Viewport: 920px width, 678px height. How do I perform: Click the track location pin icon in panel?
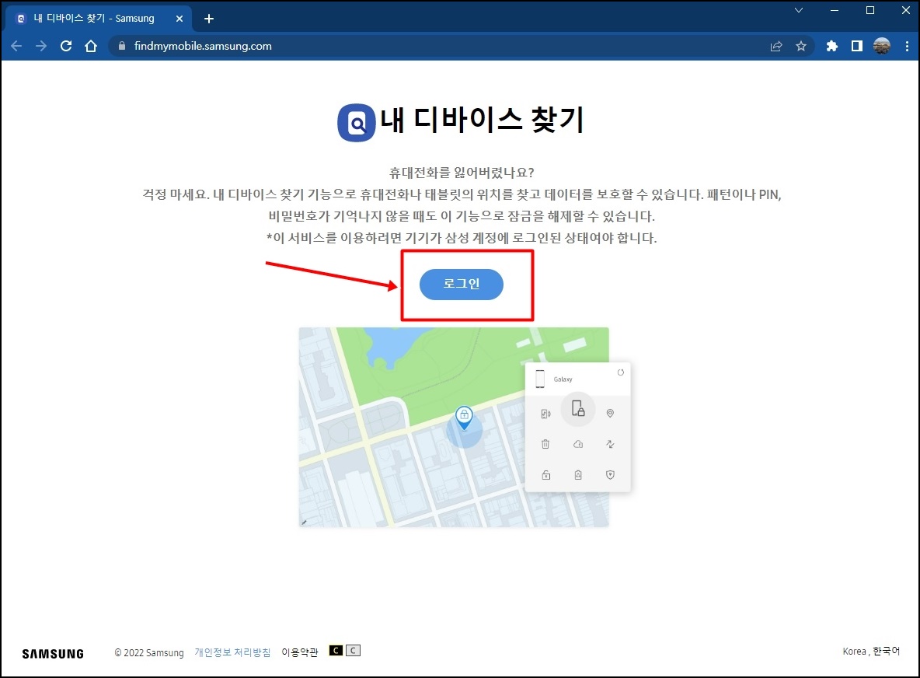coord(610,414)
